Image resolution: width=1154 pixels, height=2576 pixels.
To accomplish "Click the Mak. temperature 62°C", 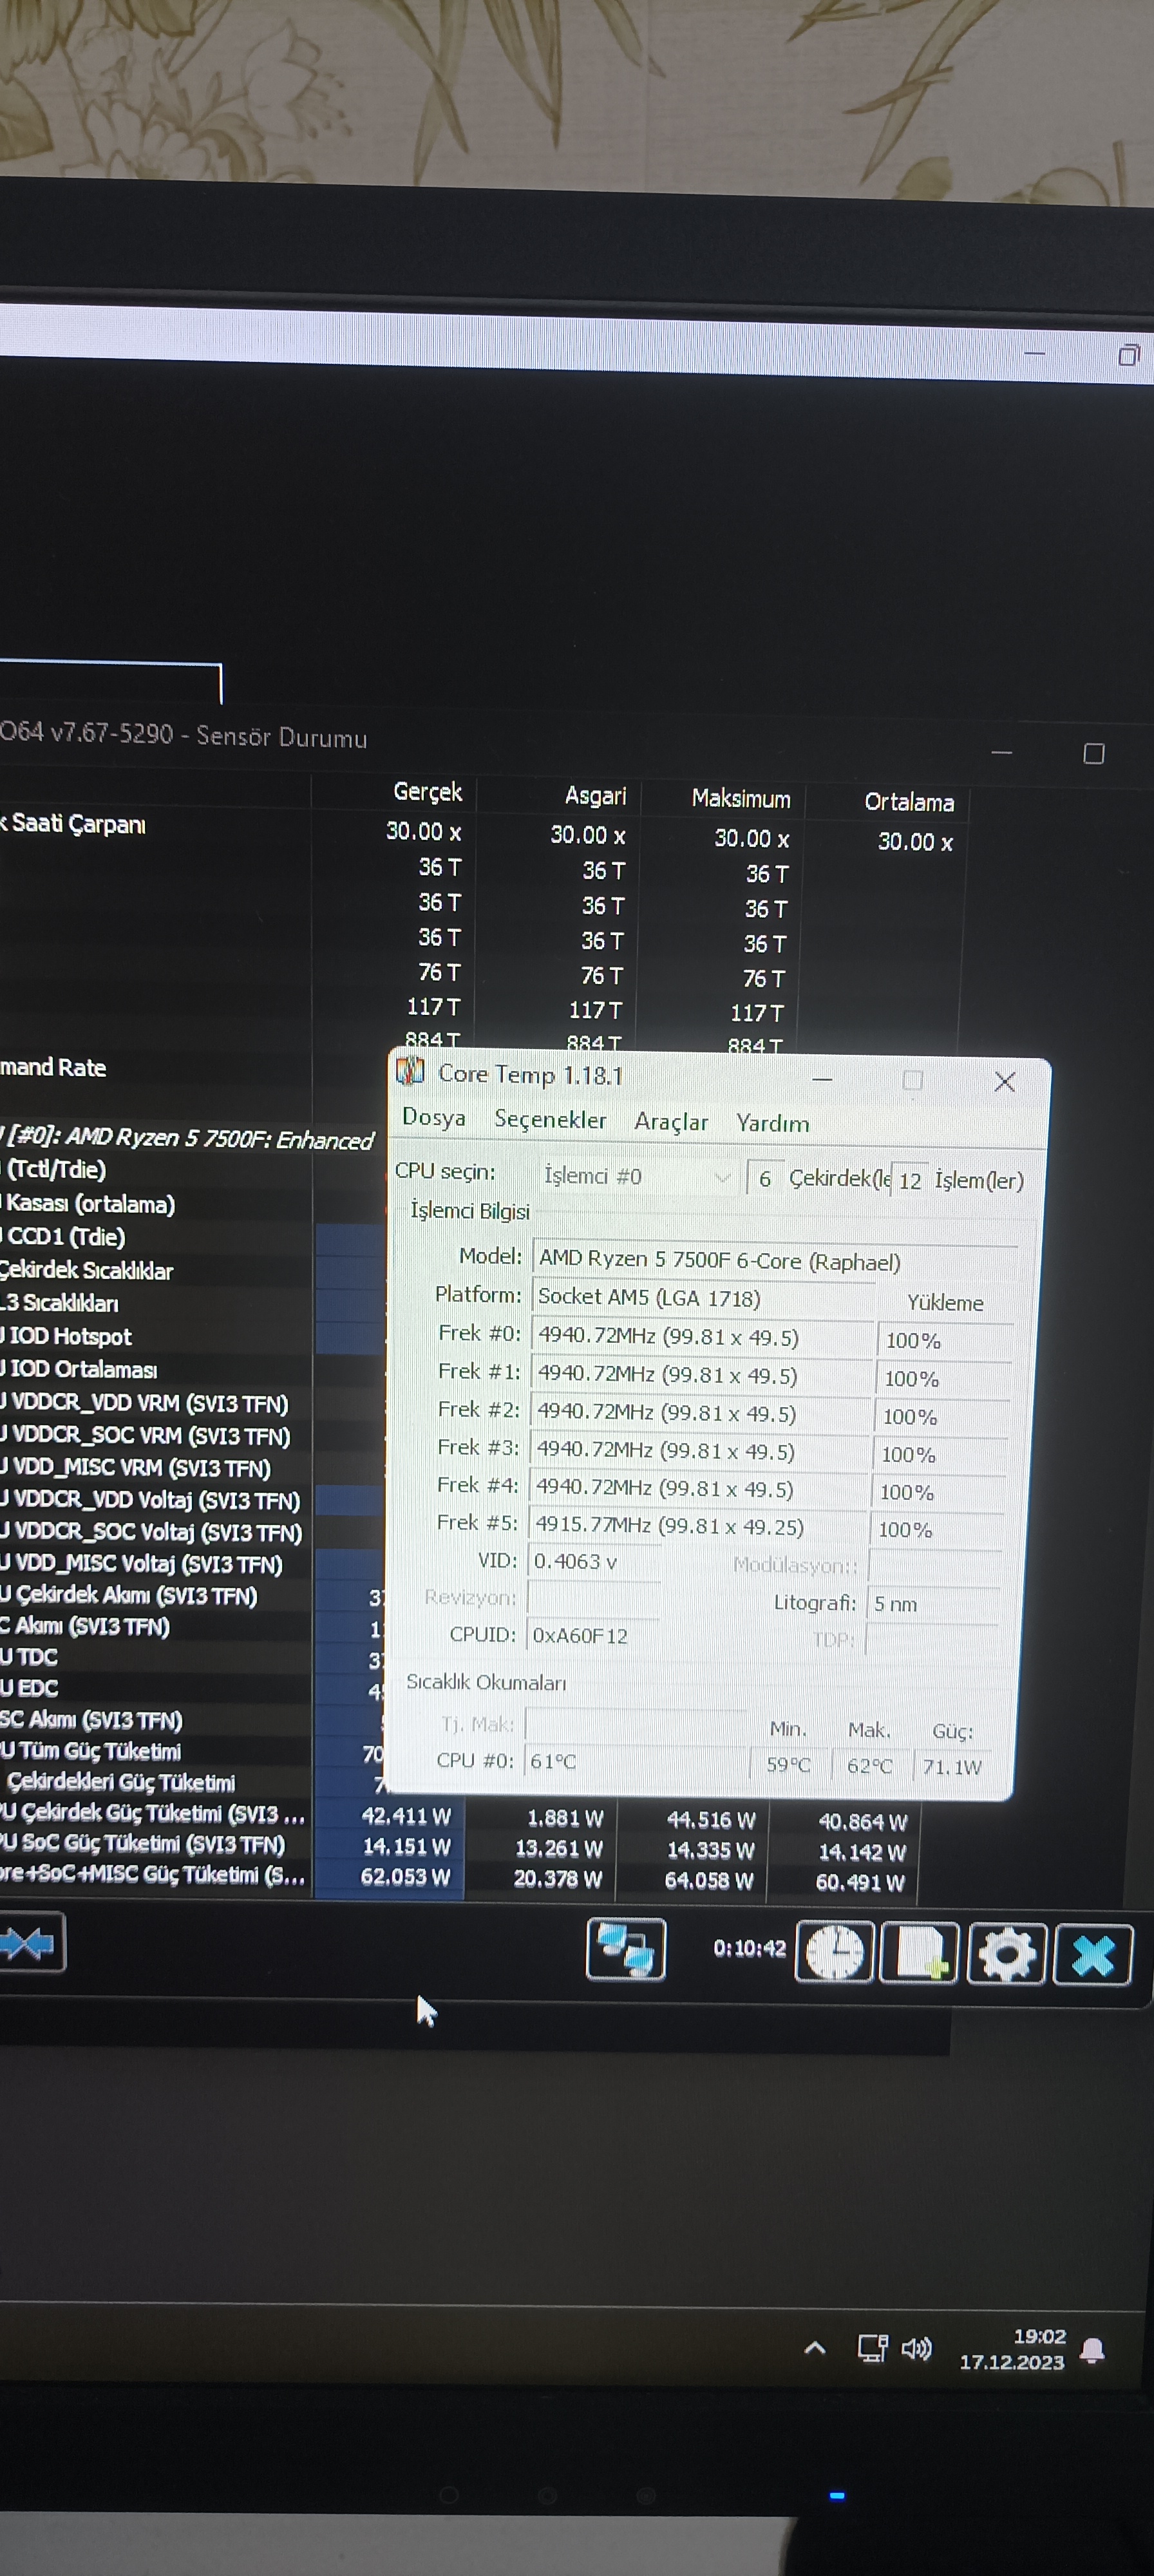I will pyautogui.click(x=869, y=1766).
